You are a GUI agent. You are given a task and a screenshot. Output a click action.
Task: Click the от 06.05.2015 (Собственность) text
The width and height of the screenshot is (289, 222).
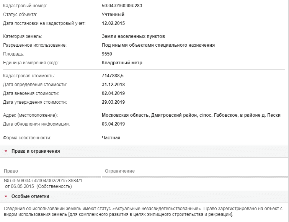[38, 186]
